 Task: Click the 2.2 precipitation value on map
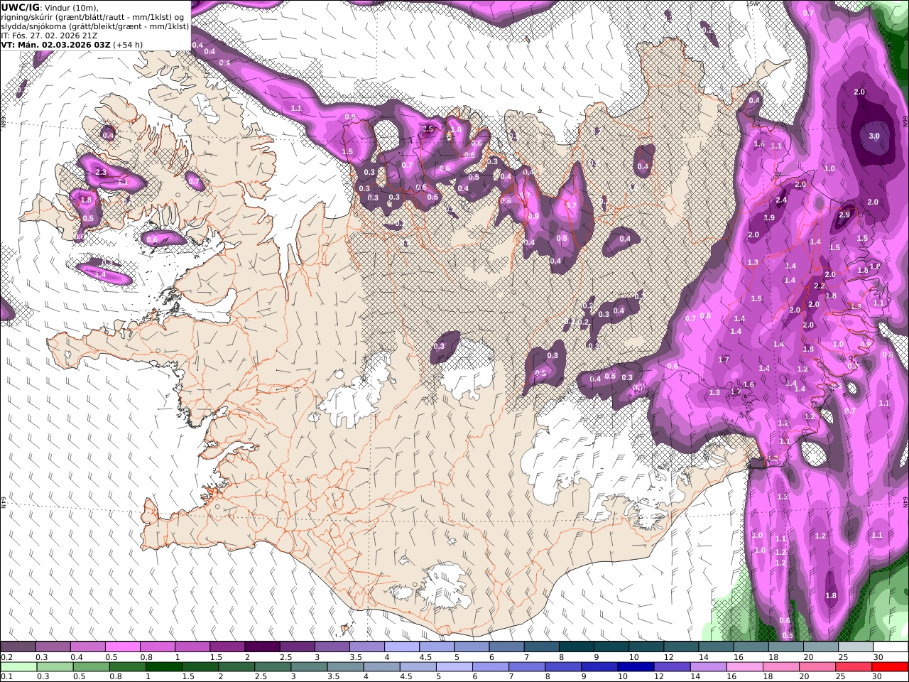tap(819, 286)
